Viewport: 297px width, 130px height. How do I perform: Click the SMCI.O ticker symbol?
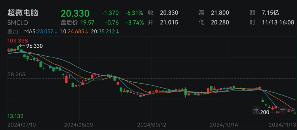pyautogui.click(x=17, y=23)
